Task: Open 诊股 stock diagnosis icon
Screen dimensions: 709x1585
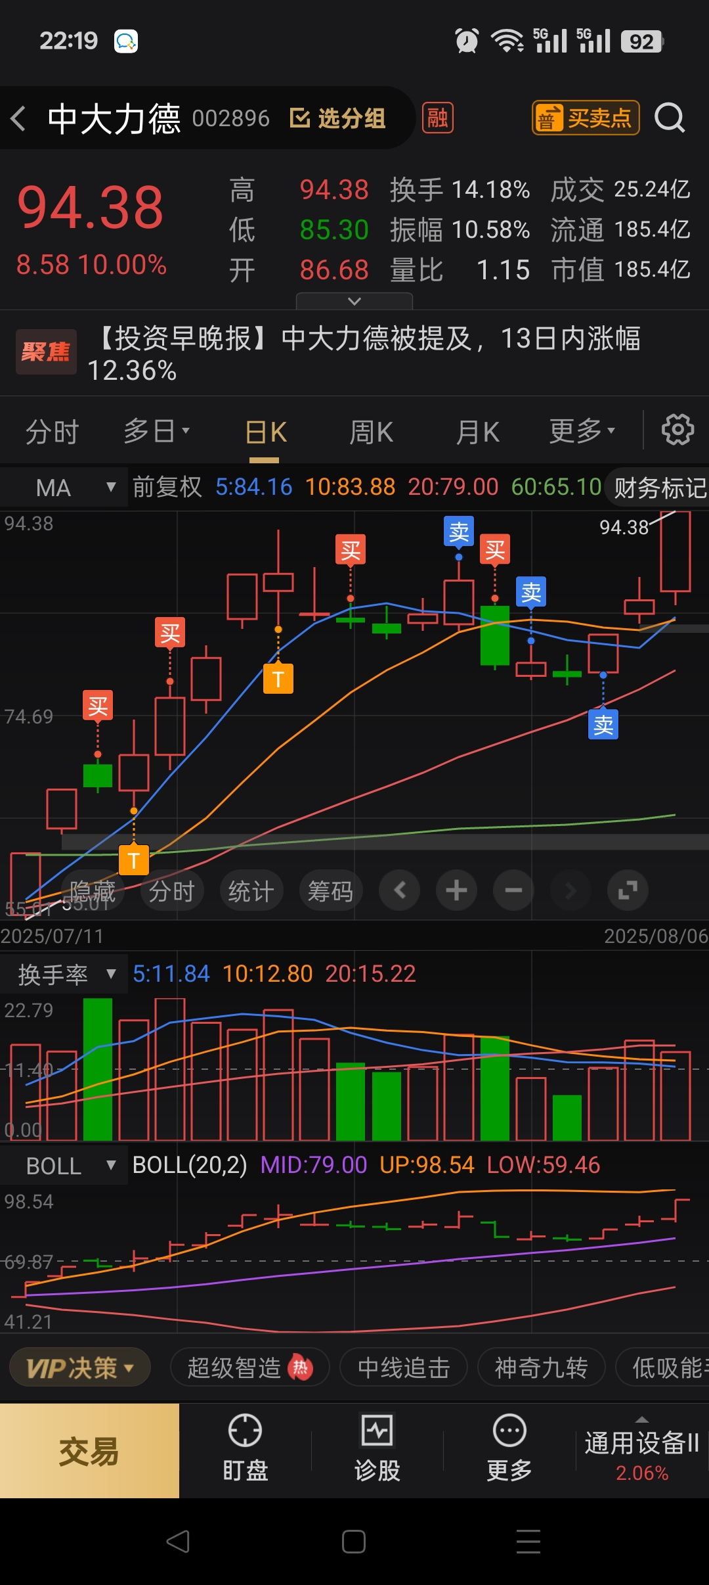Action: coord(377,1449)
